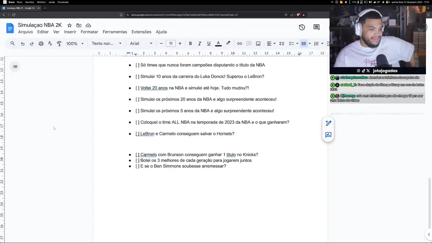Redo the last action
Image resolution: width=432 pixels, height=243 pixels.
(32, 44)
